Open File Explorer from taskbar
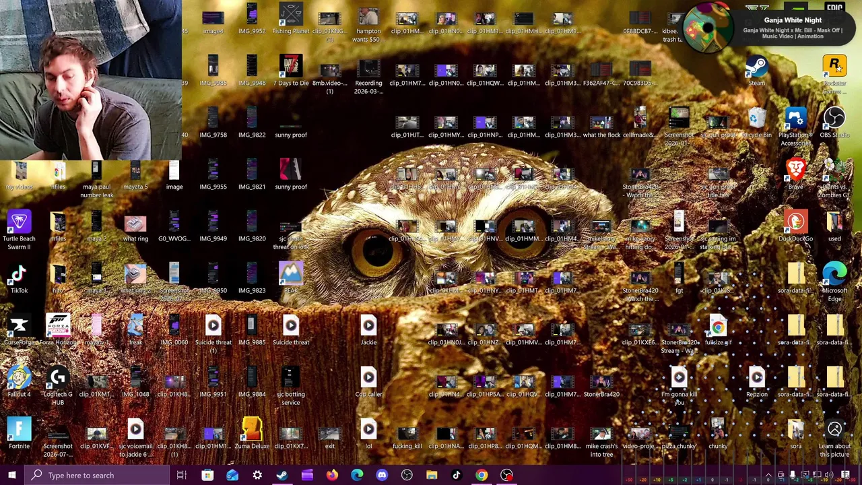This screenshot has height=485, width=862. click(432, 475)
